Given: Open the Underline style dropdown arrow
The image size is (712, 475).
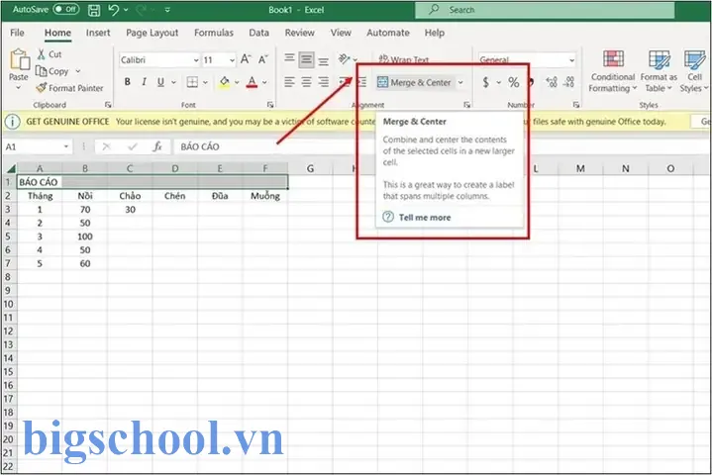Looking at the screenshot, I should point(174,82).
